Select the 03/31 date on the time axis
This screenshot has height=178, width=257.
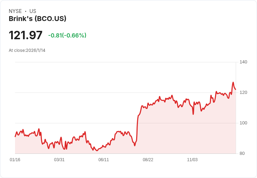tap(59, 160)
